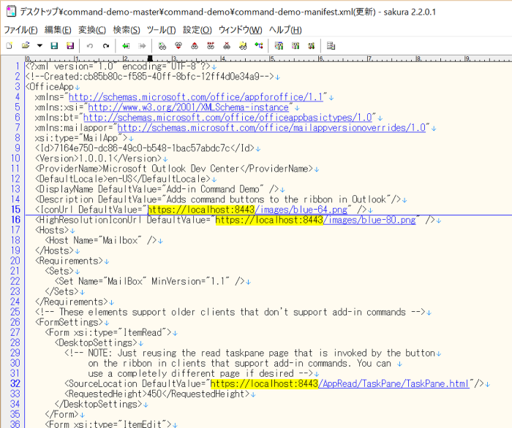
Task: Create a new file with the New toolbar icon
Action: click(10, 45)
